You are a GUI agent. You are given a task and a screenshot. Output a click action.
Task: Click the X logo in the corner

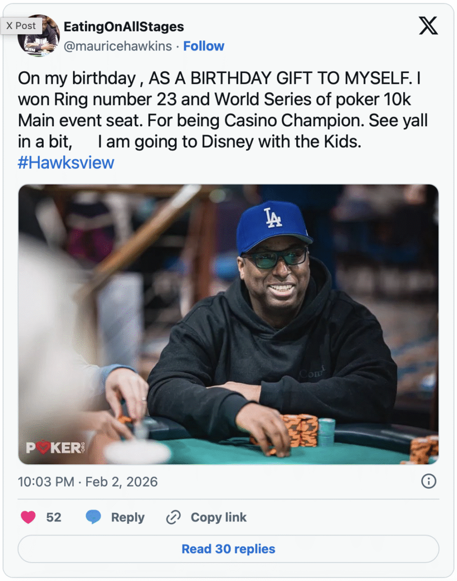tap(428, 25)
